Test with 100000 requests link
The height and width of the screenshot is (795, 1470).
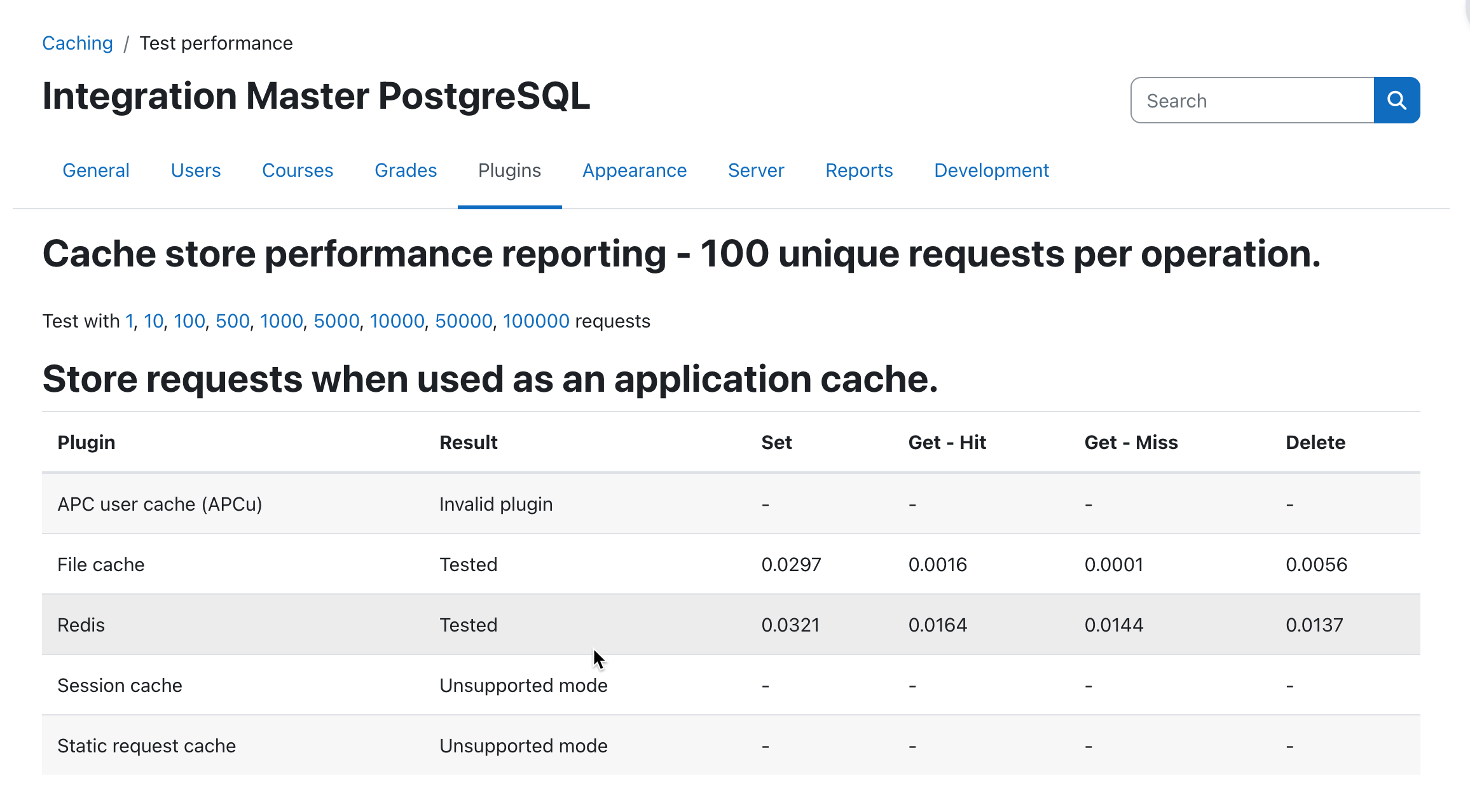point(536,321)
